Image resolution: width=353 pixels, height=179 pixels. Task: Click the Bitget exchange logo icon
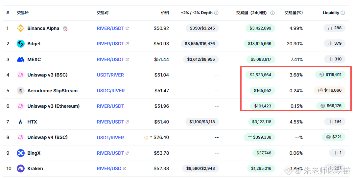tap(21, 44)
